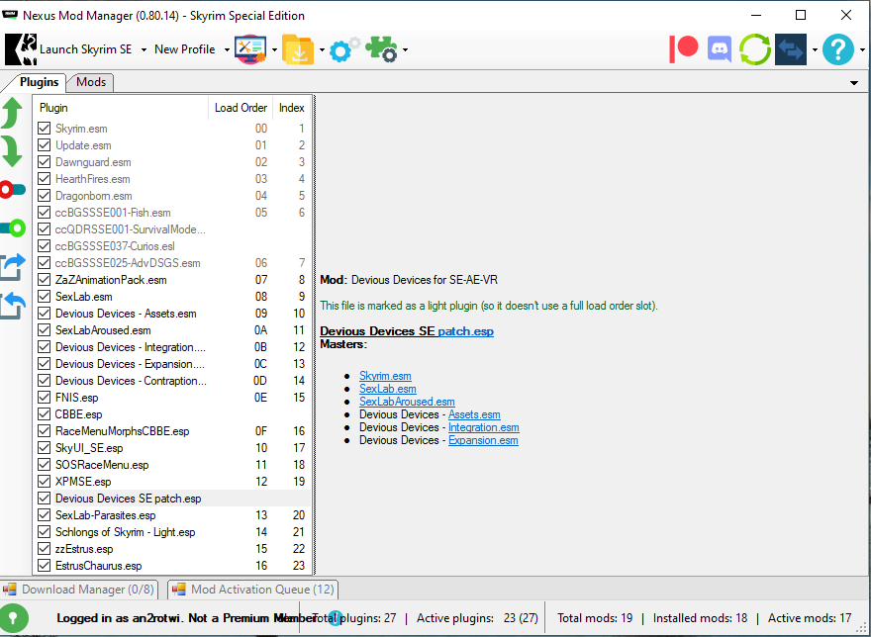Screen dimensions: 871x637
Task: Toggle Devious Devices SE patch.esp checkbox
Action: click(44, 498)
